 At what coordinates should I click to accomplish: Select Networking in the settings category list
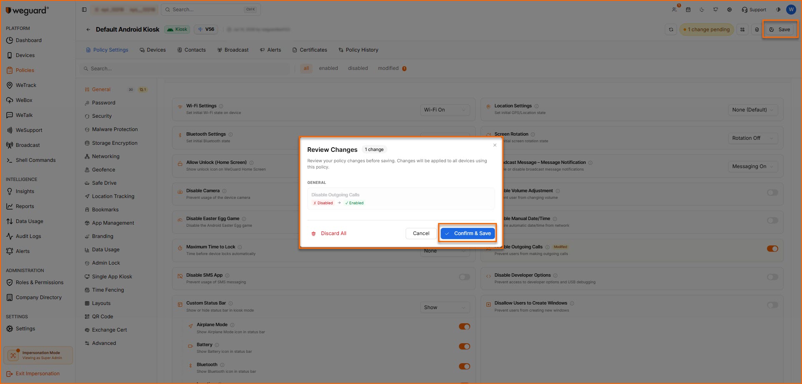pyautogui.click(x=105, y=156)
